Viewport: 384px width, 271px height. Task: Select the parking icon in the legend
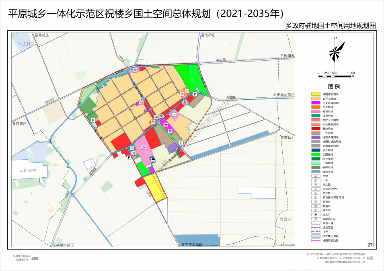[x=316, y=210]
